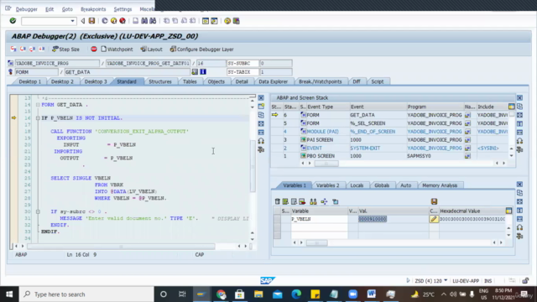
Task: Click the navigate icon in GET_DATA stack row
Action: click(x=467, y=115)
